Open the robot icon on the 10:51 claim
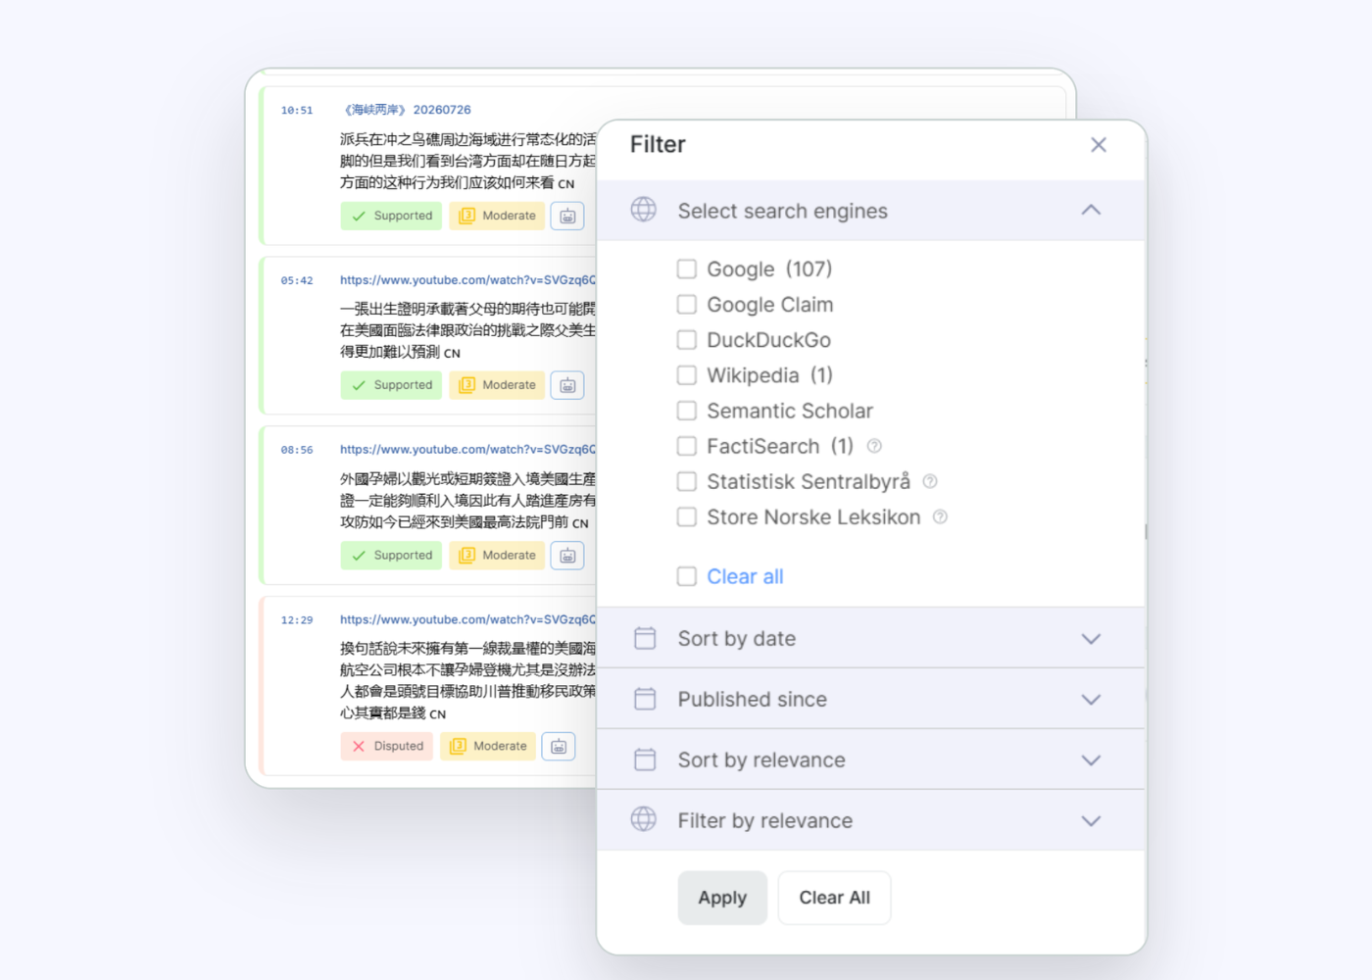This screenshot has width=1372, height=980. click(567, 216)
